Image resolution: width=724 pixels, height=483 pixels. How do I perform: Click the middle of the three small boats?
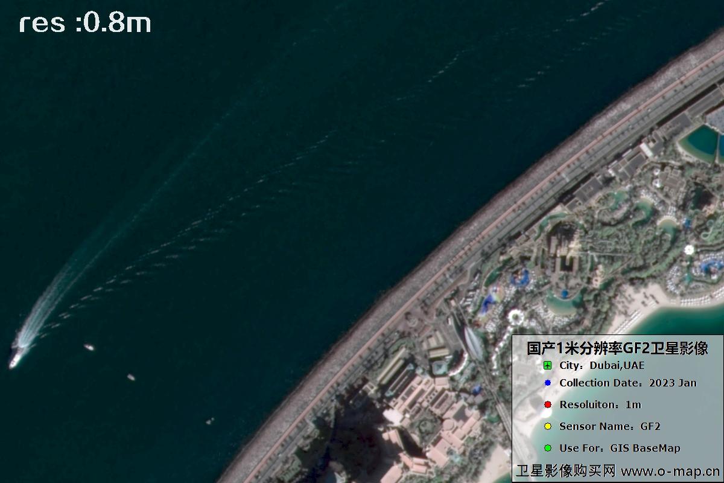pyautogui.click(x=131, y=377)
